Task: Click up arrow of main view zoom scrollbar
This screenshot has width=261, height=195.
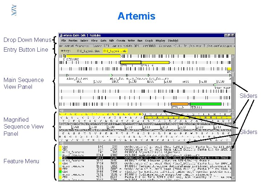Action: 233,56
